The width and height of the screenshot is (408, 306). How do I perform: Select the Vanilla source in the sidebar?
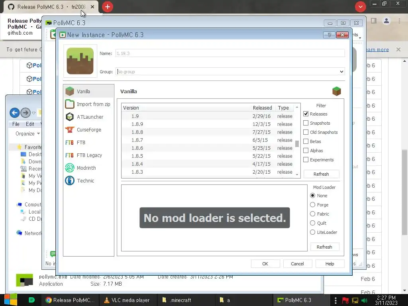pyautogui.click(x=88, y=91)
